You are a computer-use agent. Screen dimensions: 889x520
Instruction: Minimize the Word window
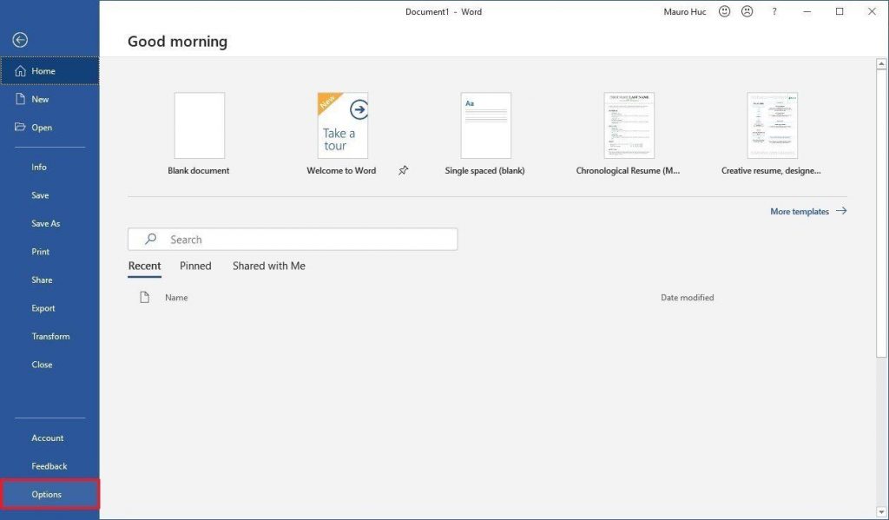click(807, 11)
